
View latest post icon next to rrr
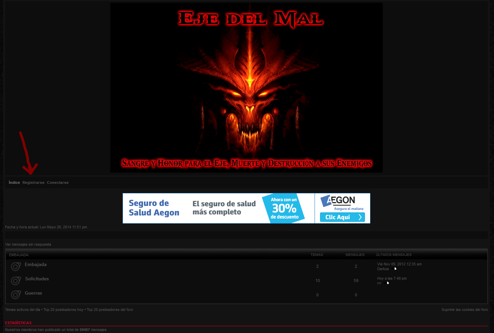[387, 283]
